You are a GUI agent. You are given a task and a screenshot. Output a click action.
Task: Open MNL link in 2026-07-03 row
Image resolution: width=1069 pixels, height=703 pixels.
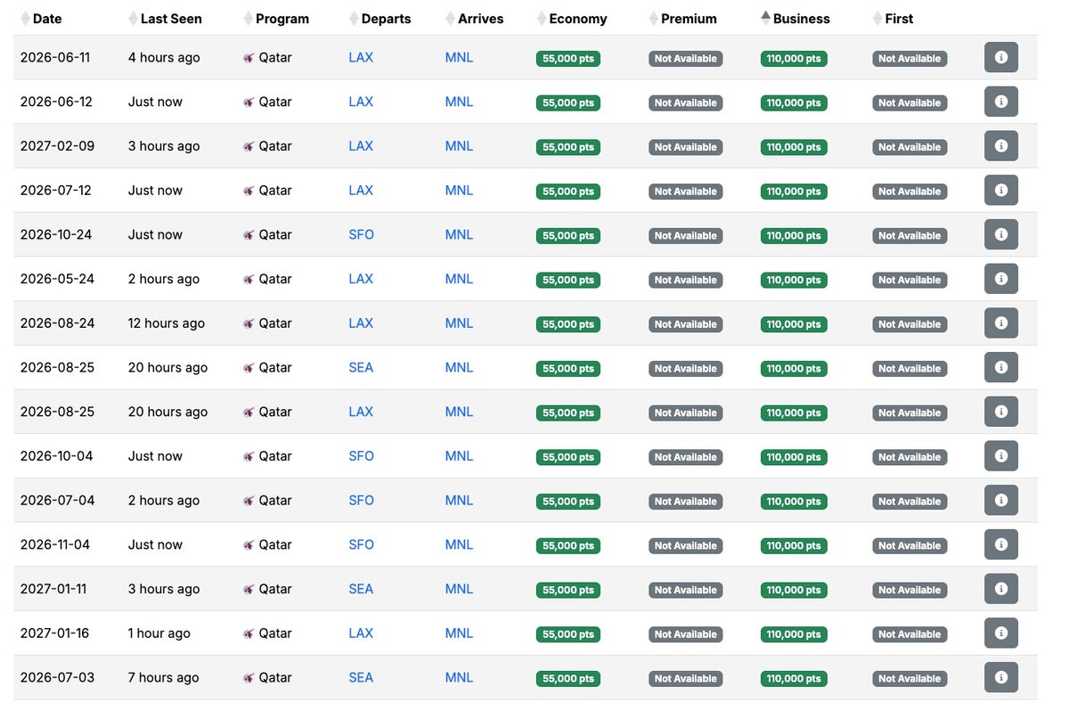[x=459, y=677]
